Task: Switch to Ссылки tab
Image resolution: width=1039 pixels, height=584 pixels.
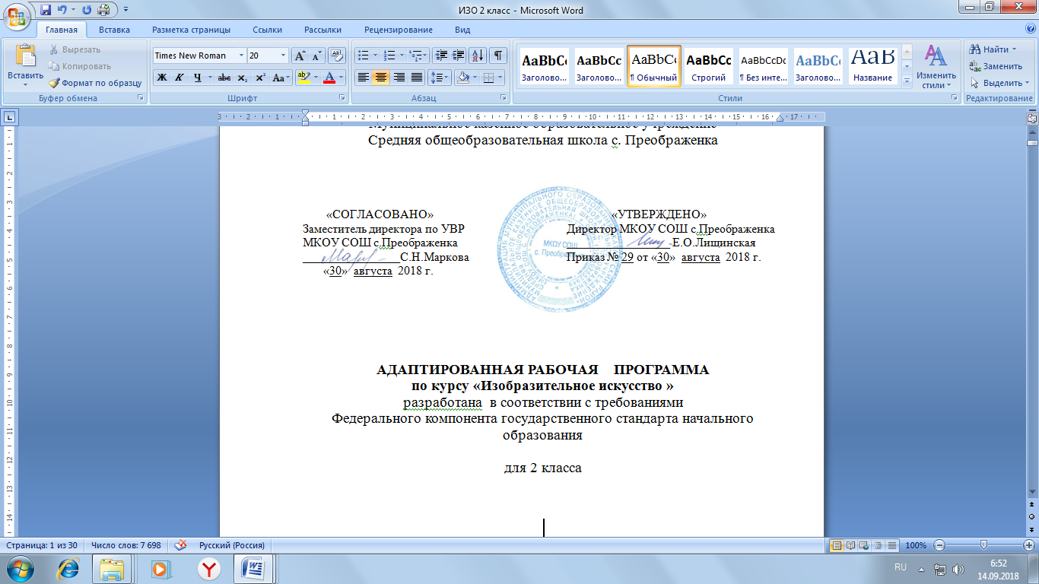Action: click(x=267, y=30)
